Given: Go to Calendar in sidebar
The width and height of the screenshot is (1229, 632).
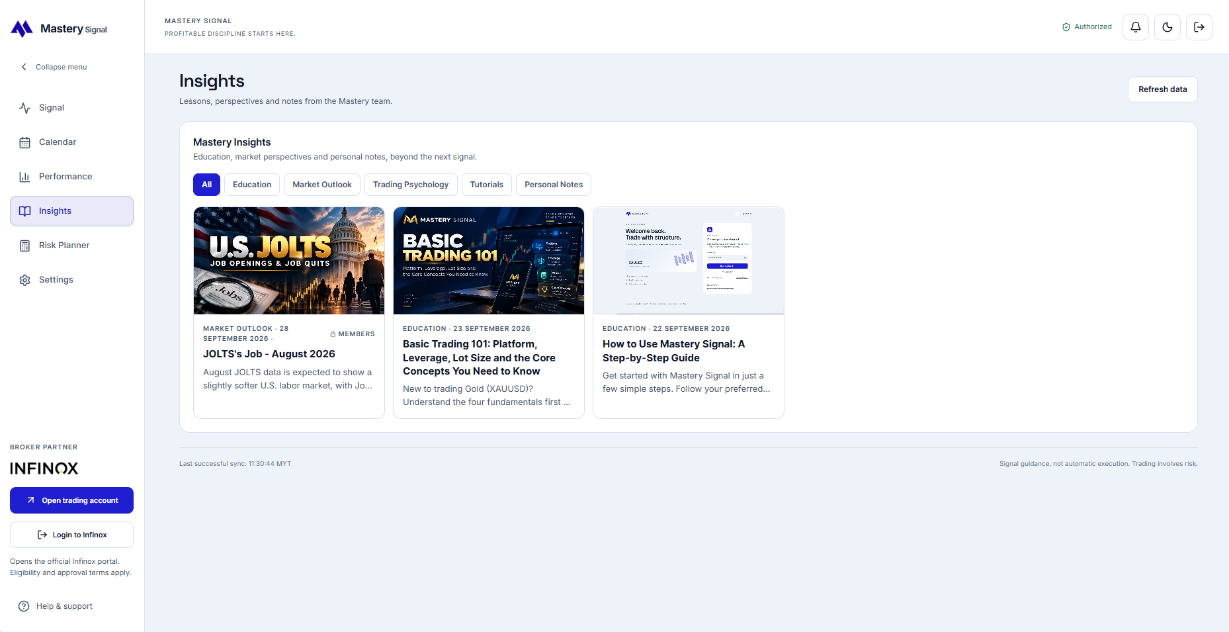Looking at the screenshot, I should [71, 142].
